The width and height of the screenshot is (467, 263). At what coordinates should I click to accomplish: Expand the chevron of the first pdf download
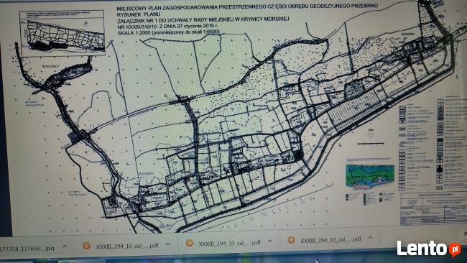[168, 244]
